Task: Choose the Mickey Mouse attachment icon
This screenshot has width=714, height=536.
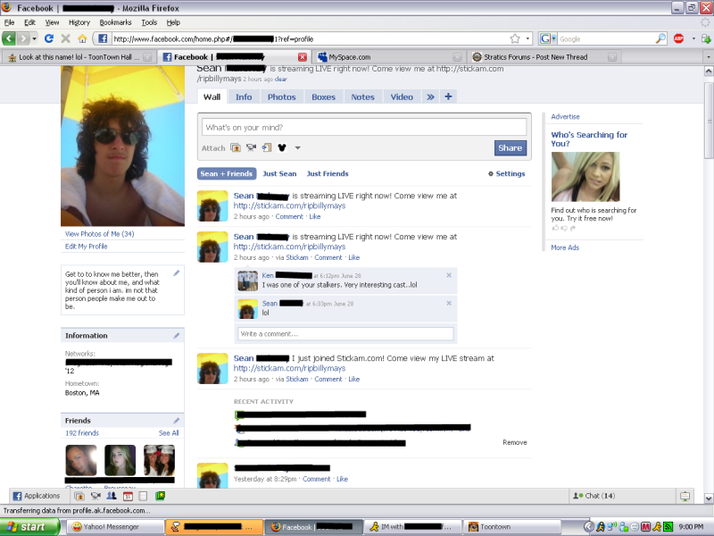Action: point(282,147)
